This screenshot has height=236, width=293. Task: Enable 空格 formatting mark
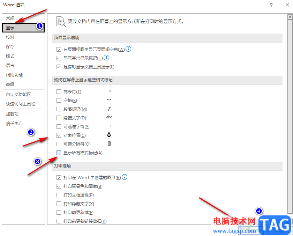pyautogui.click(x=59, y=101)
